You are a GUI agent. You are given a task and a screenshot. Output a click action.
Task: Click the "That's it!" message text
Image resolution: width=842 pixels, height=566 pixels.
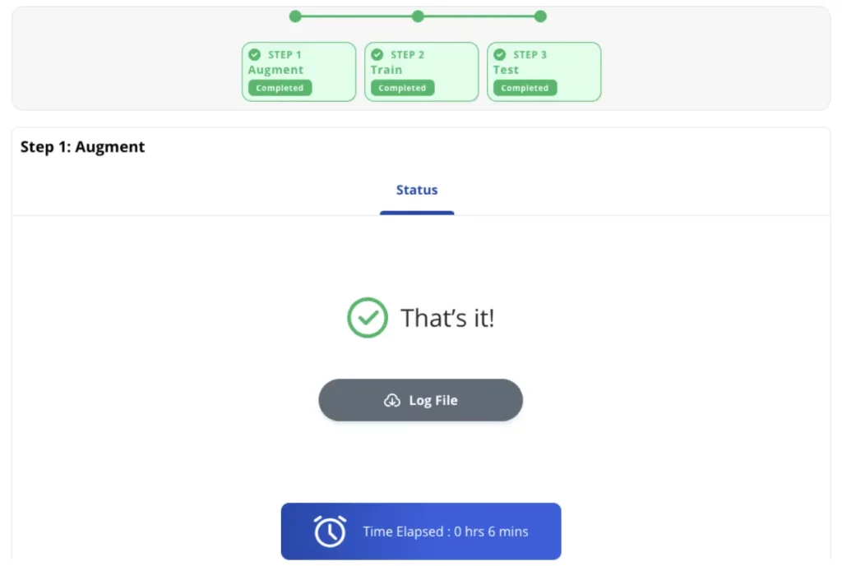pos(447,318)
